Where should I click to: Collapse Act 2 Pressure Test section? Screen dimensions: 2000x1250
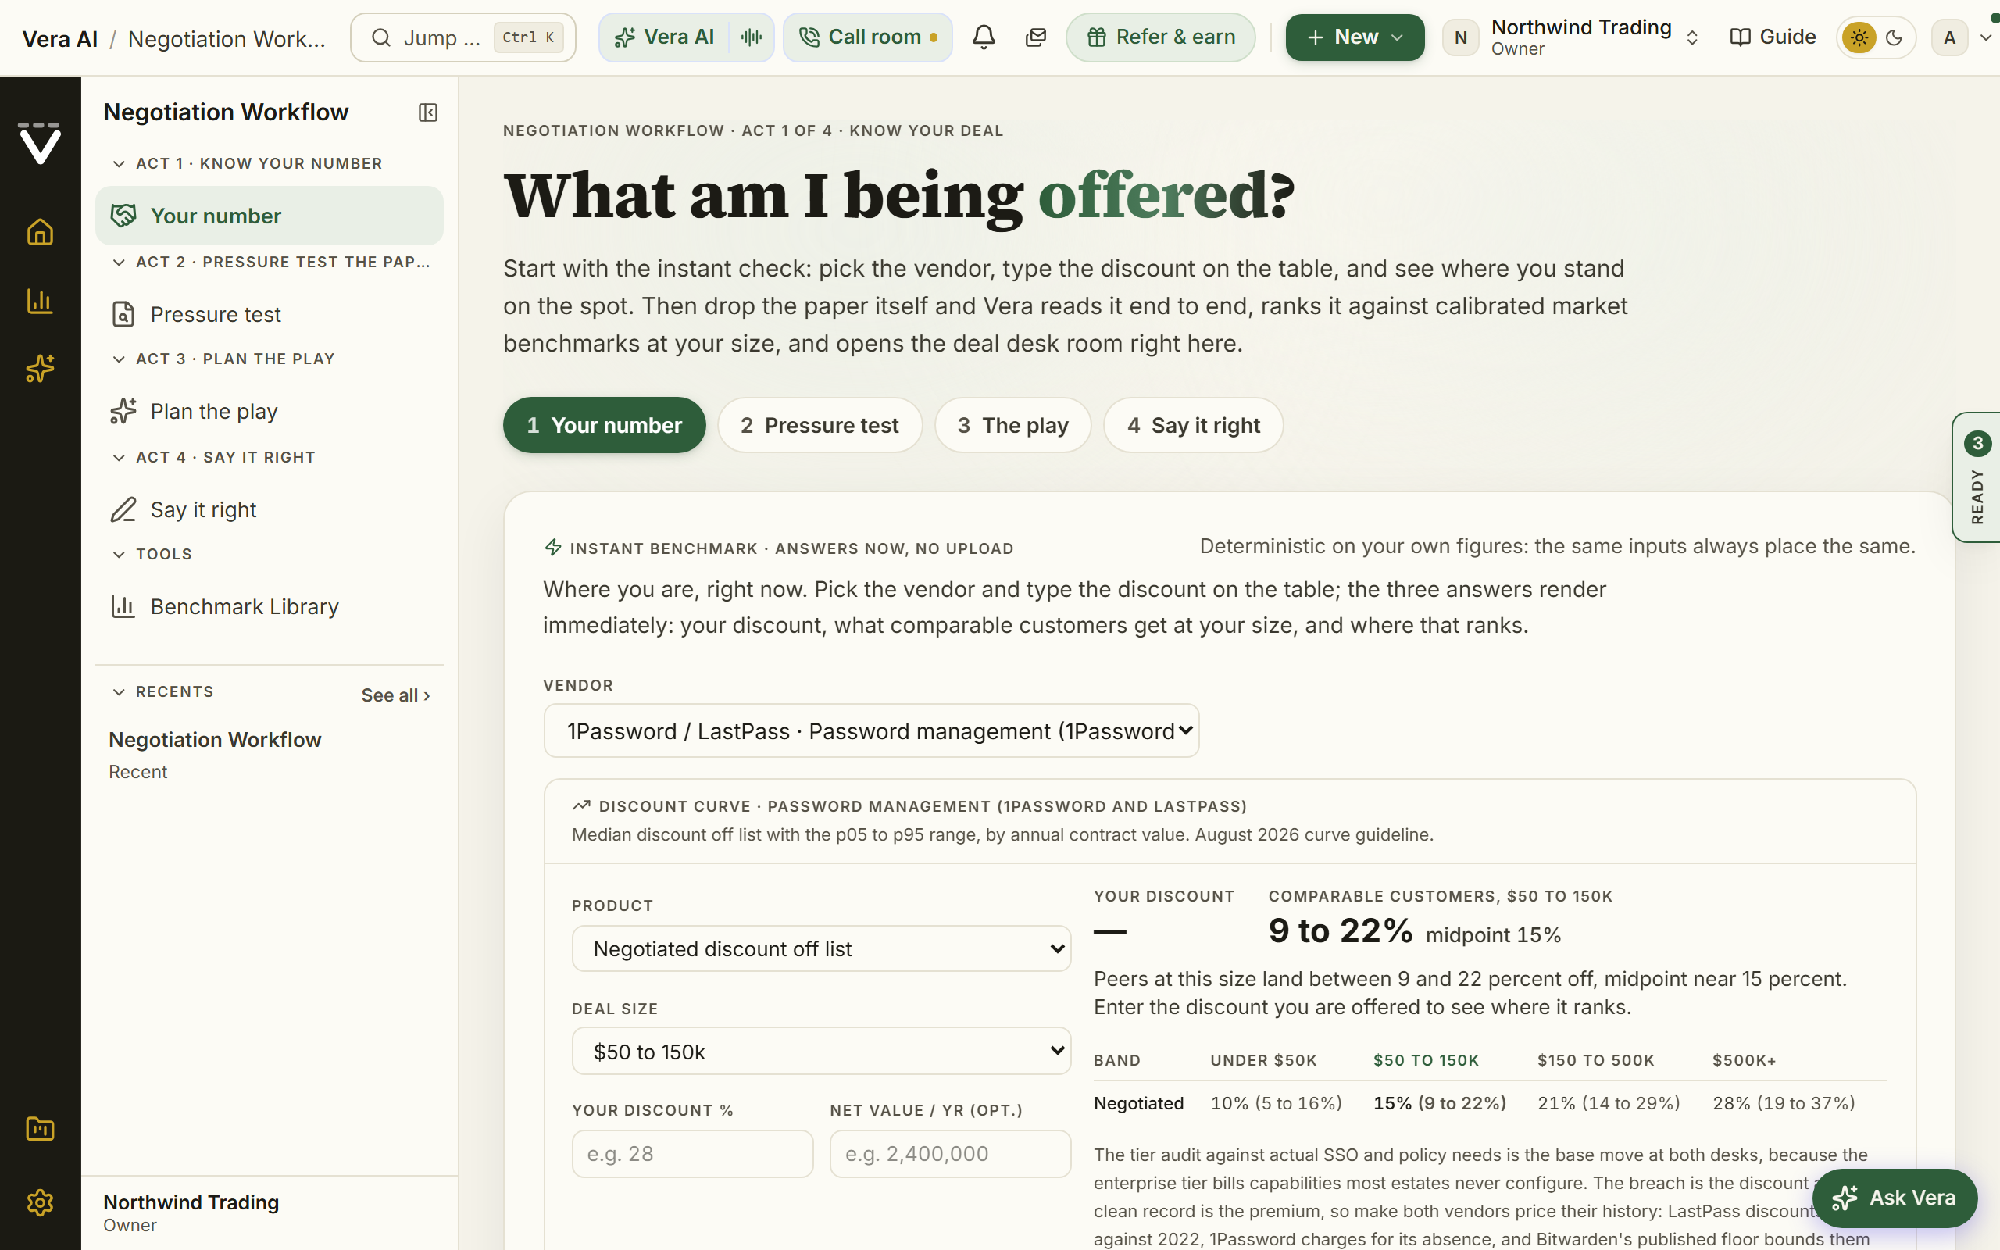click(x=119, y=262)
